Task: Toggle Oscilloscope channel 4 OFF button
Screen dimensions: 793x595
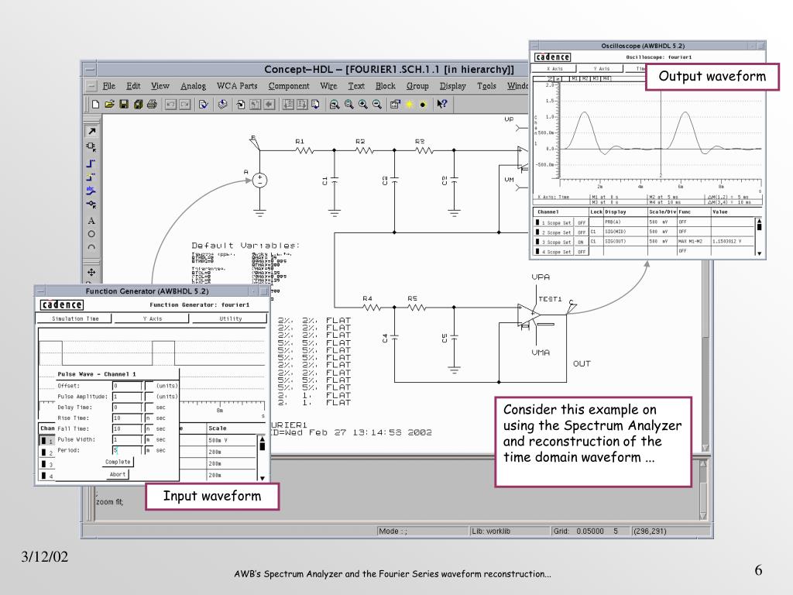Action: [582, 252]
